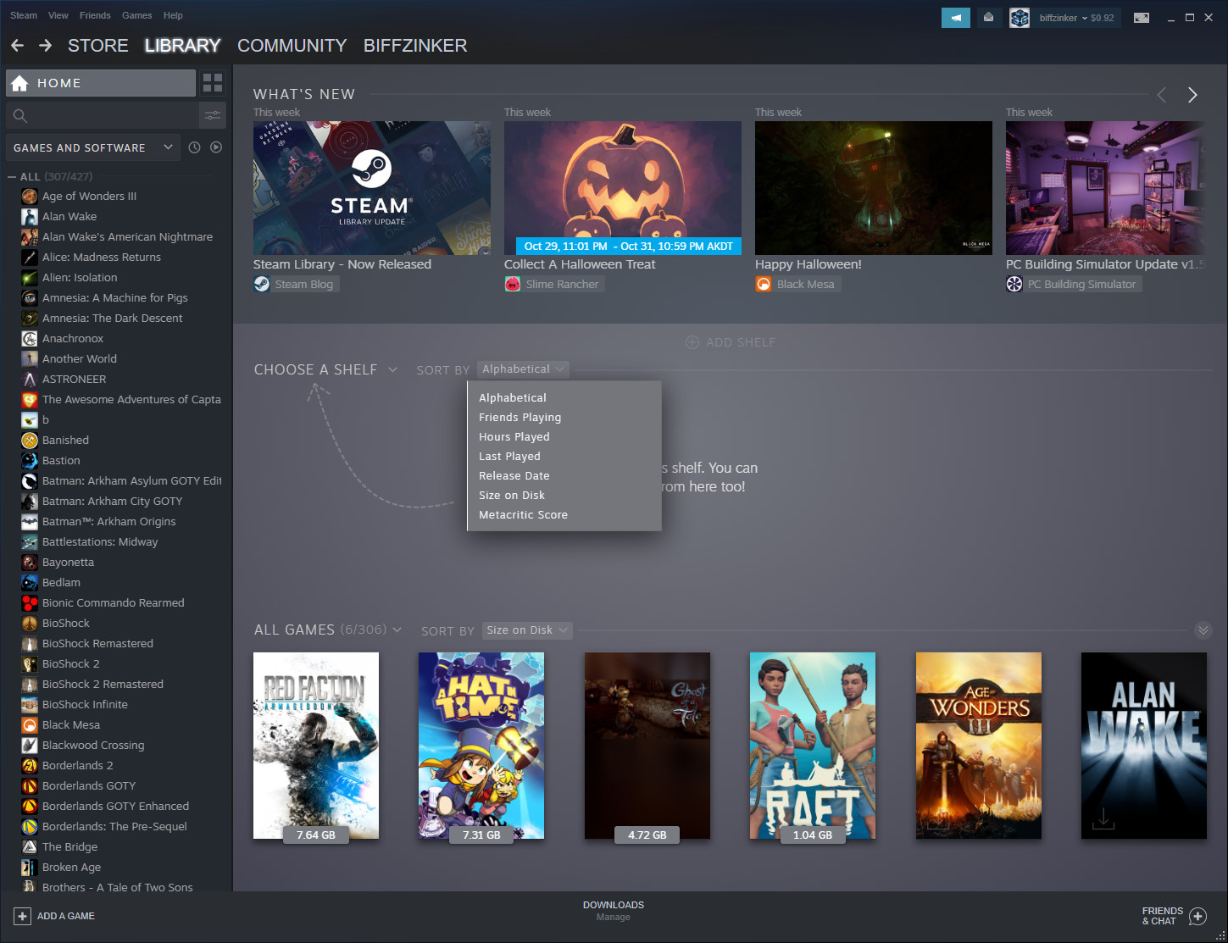This screenshot has width=1228, height=943.
Task: Sort by recent activity clock icon
Action: (x=194, y=147)
